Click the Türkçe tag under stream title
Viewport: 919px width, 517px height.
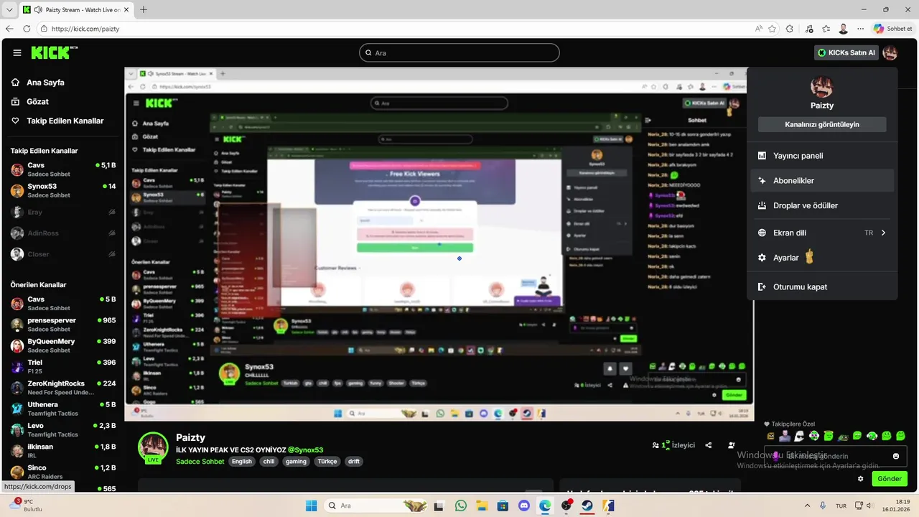pos(327,461)
